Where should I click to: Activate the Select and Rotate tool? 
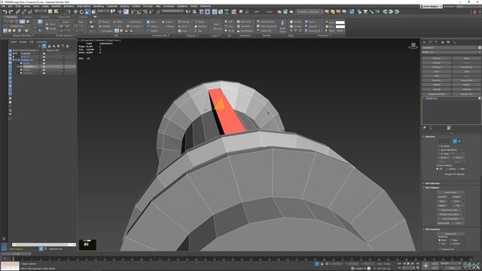pos(81,12)
